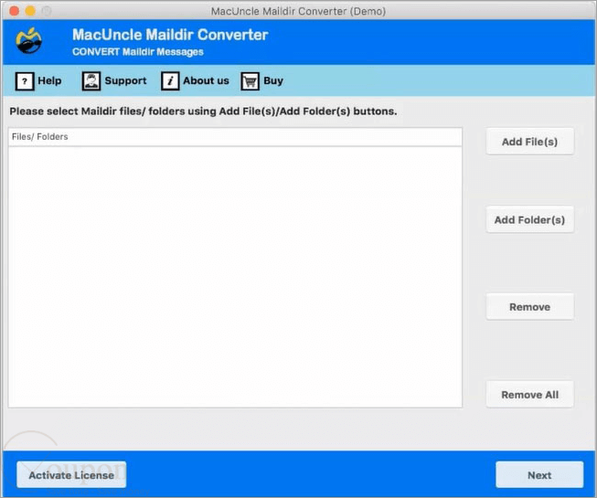Screen dimensions: 597x498
Task: Click the Activate License button
Action: click(71, 475)
